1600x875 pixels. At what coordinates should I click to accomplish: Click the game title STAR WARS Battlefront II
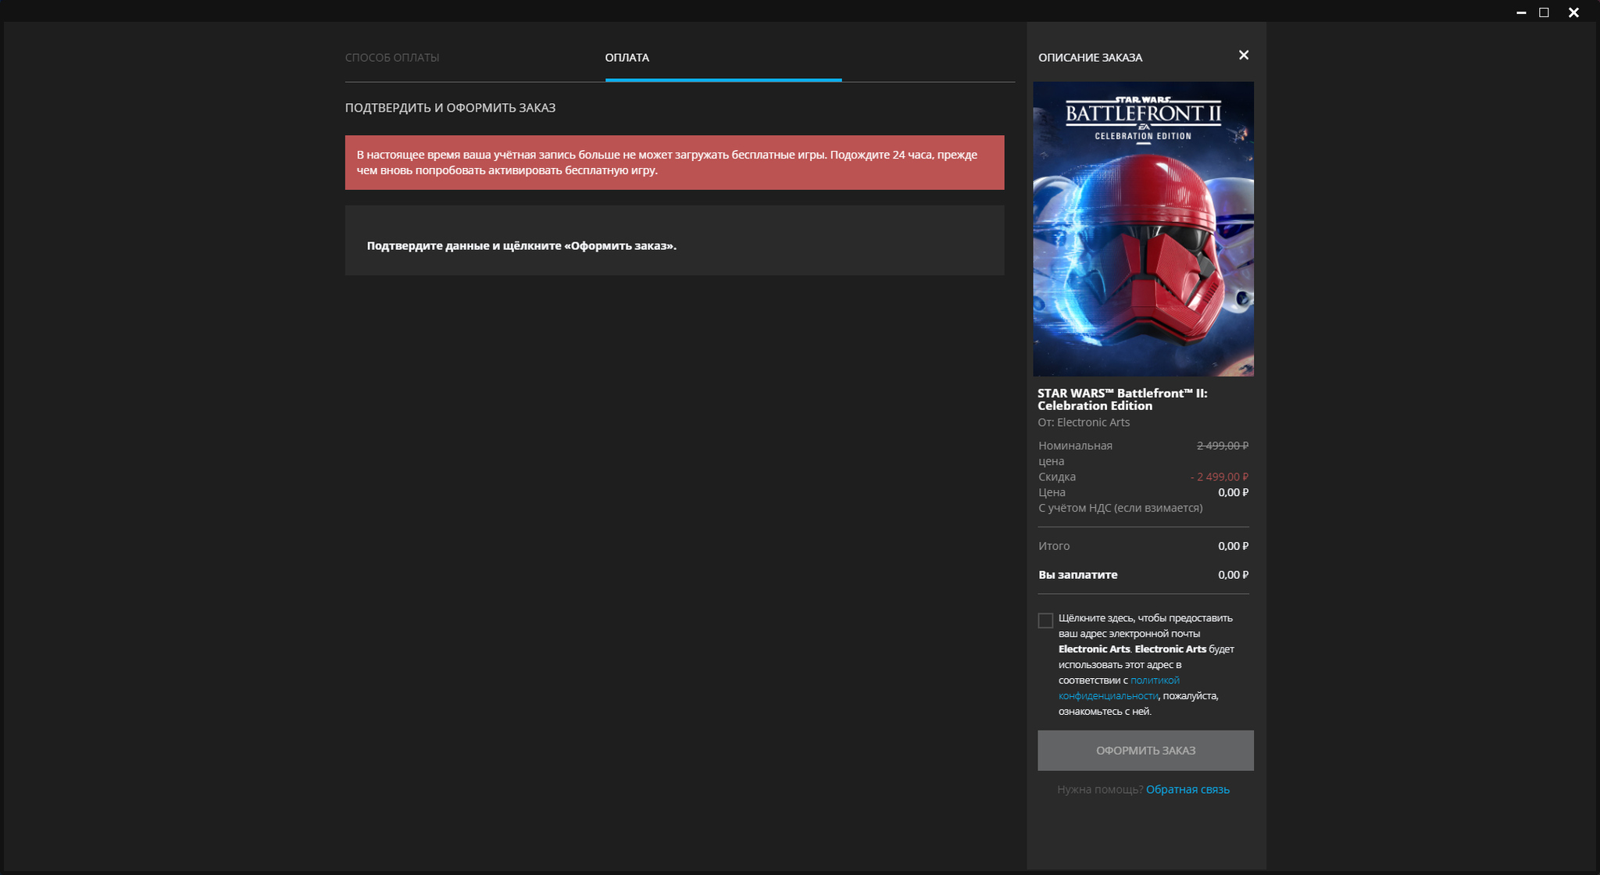(1122, 399)
